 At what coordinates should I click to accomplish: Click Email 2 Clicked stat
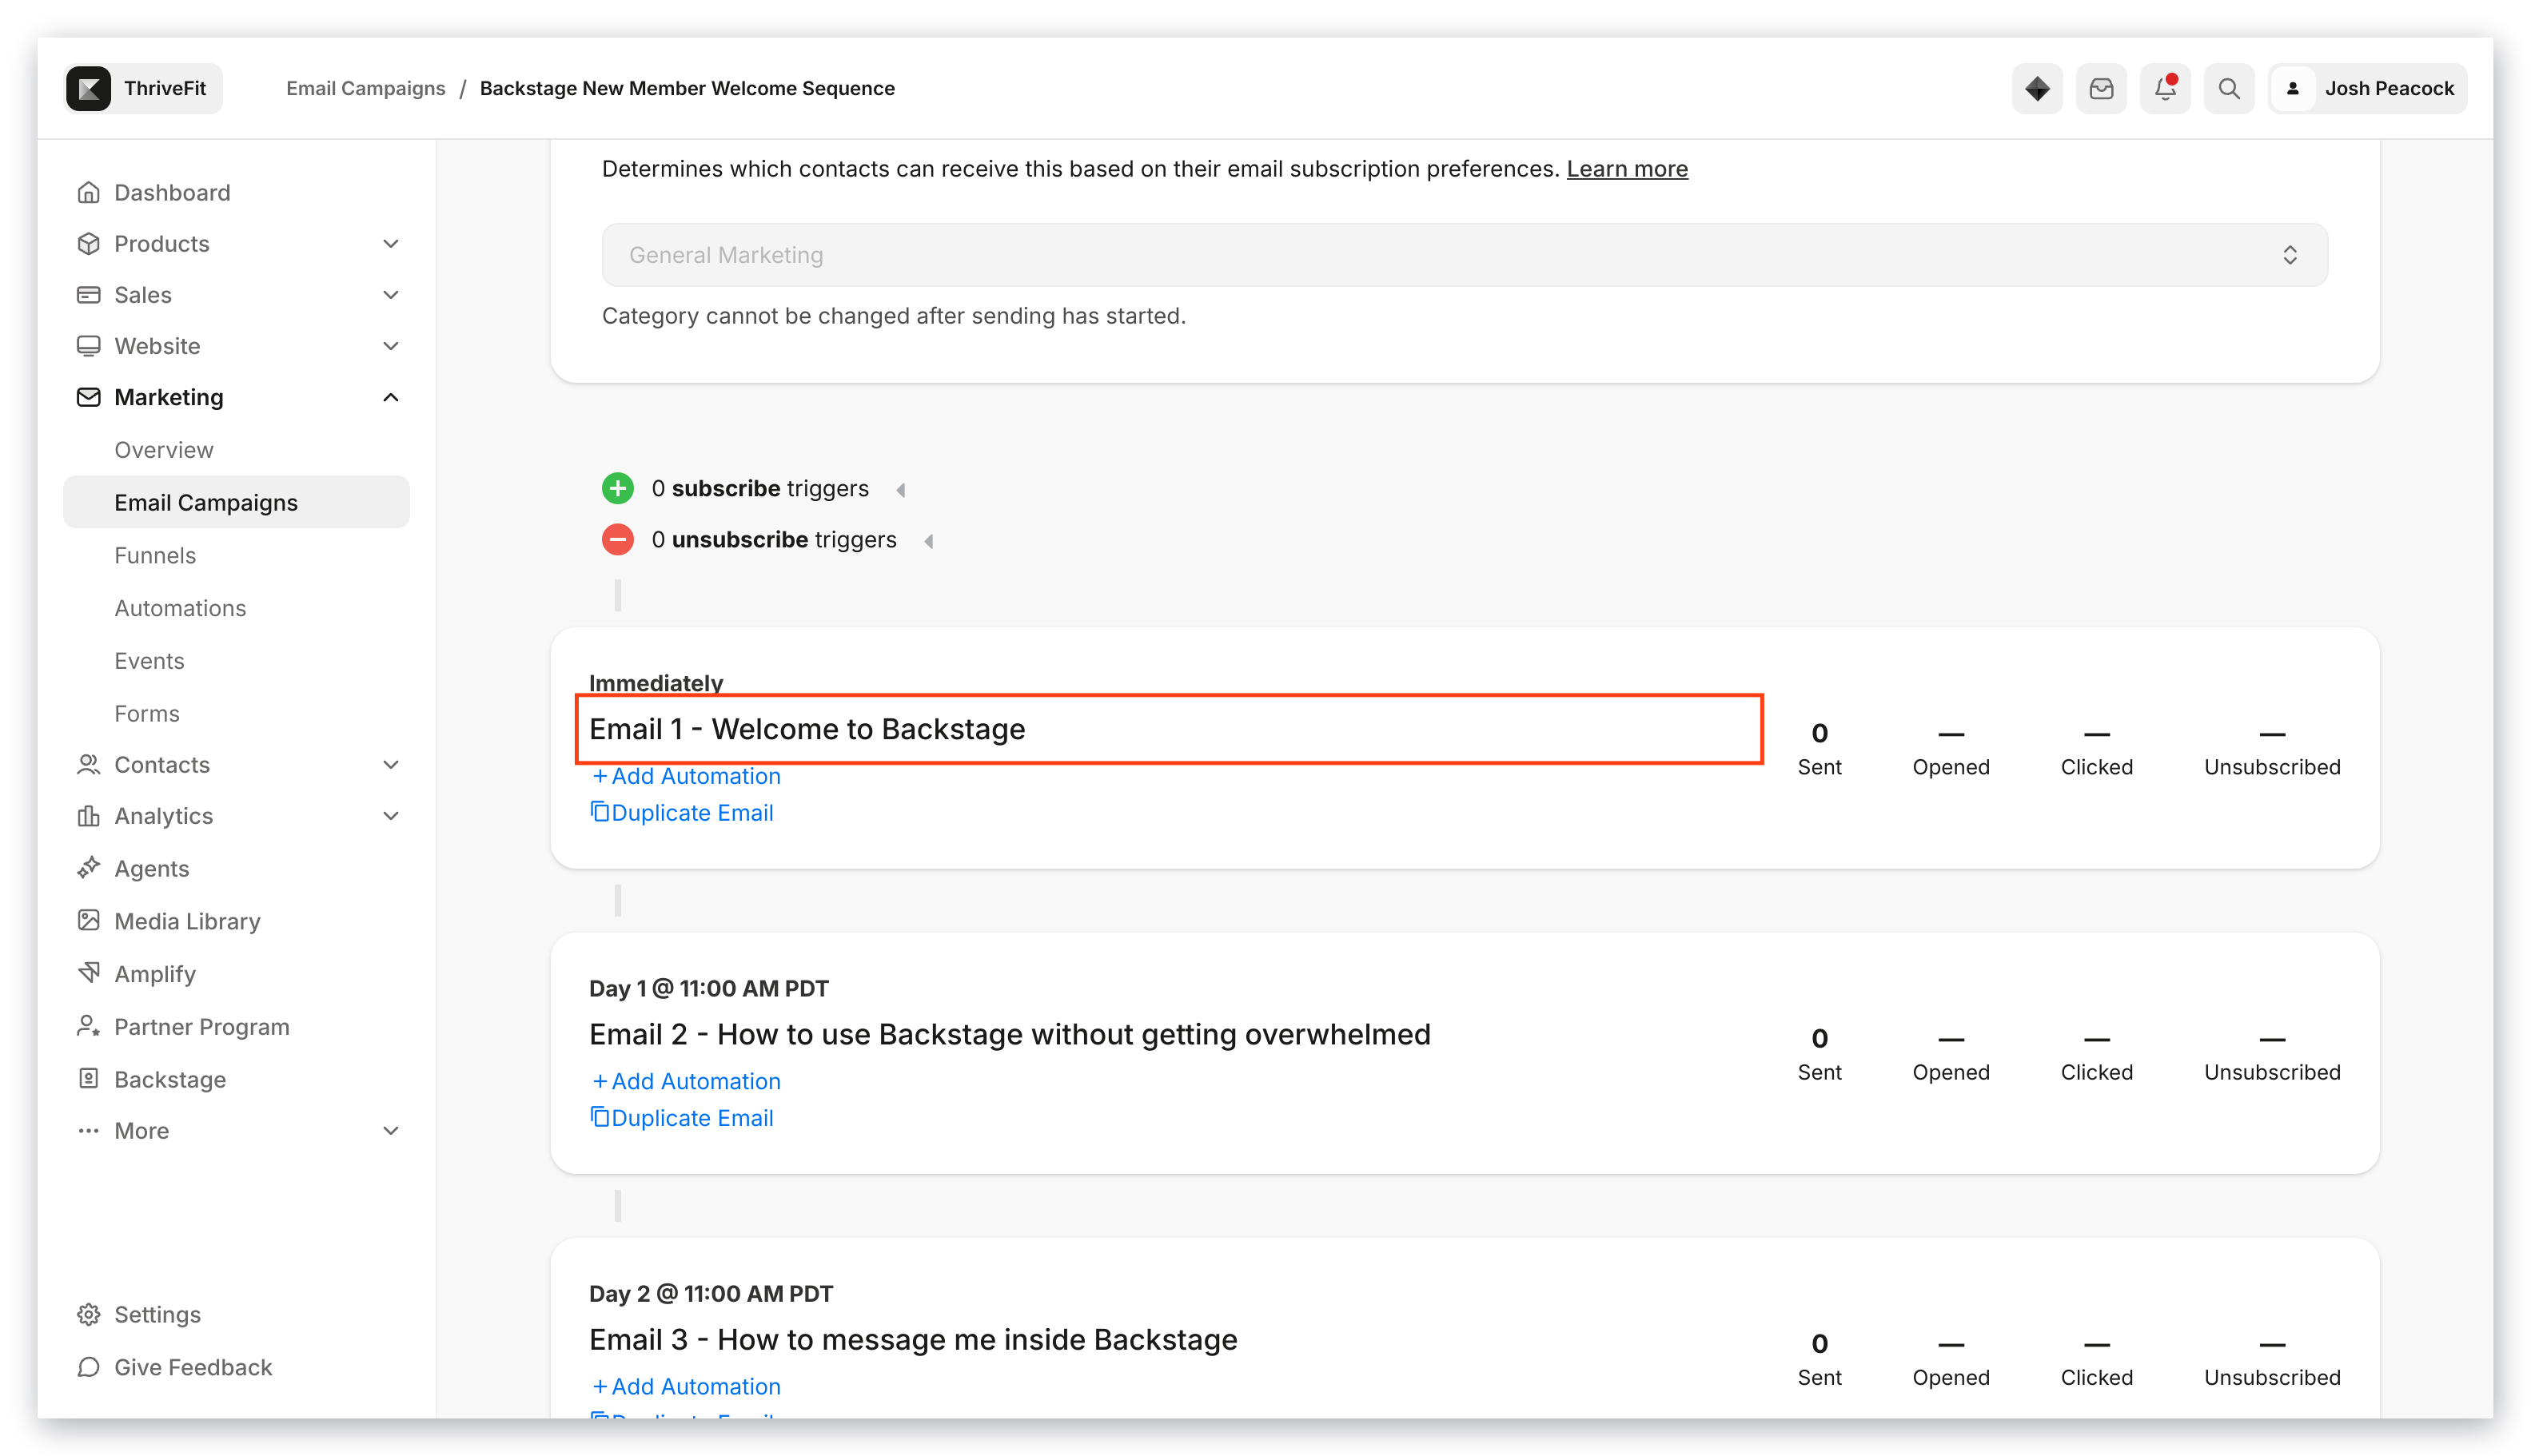[2096, 1053]
